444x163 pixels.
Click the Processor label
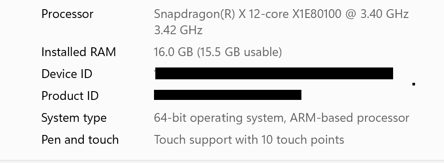[x=67, y=14]
